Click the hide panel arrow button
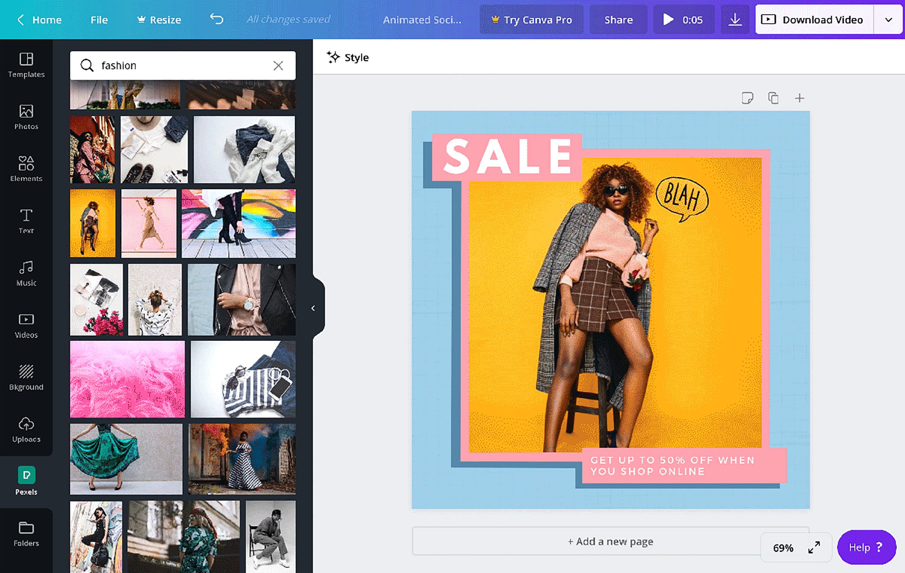 pos(313,308)
